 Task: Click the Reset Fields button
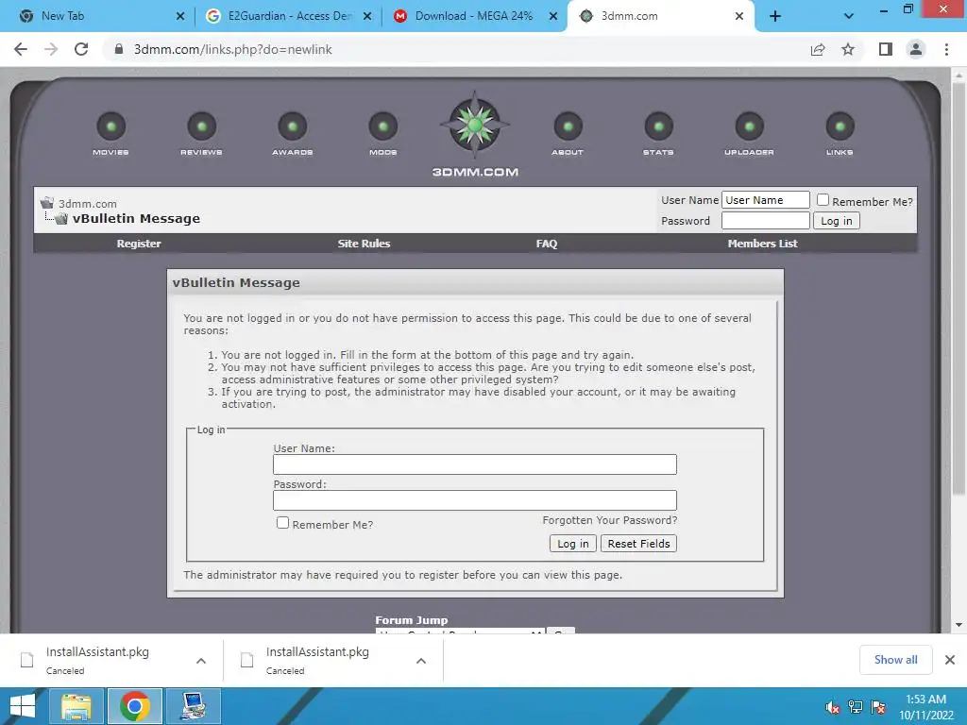coord(638,544)
